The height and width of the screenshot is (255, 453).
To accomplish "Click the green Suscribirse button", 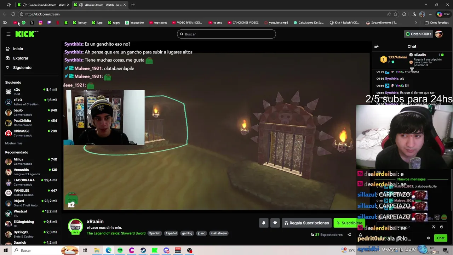I will click(x=349, y=223).
